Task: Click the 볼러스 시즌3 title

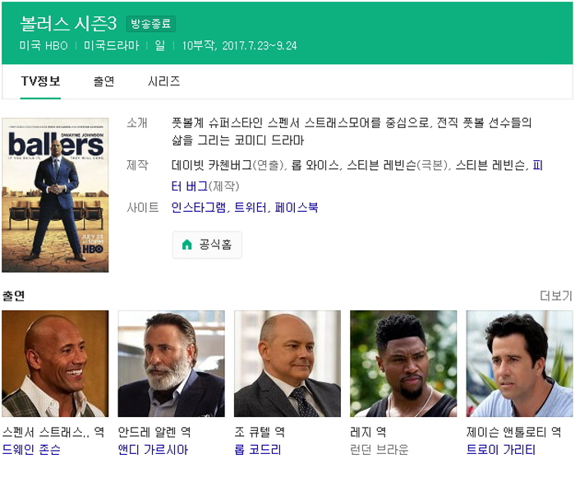Action: click(x=68, y=23)
